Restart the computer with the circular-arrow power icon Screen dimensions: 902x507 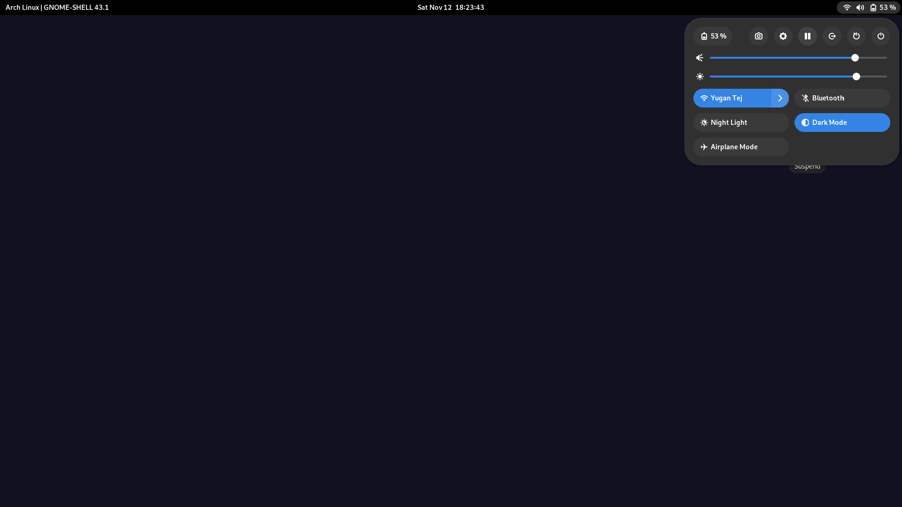pos(856,36)
